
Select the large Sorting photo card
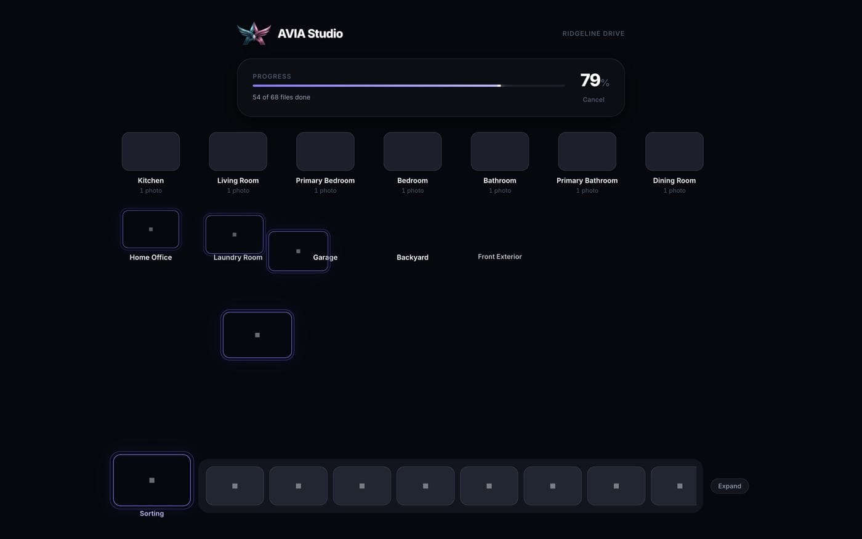pyautogui.click(x=152, y=480)
